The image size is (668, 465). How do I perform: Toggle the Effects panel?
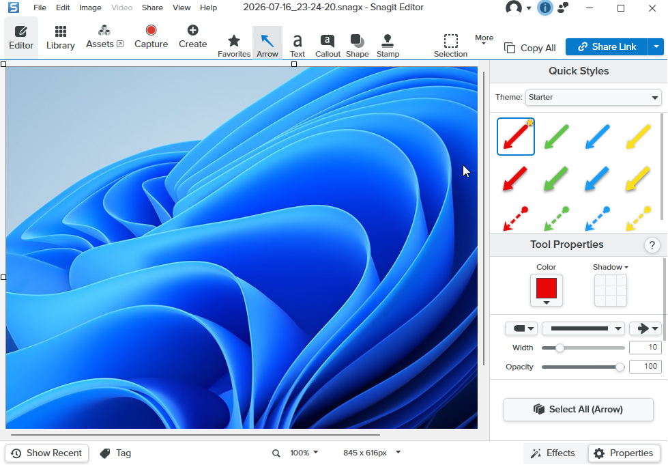pyautogui.click(x=553, y=453)
